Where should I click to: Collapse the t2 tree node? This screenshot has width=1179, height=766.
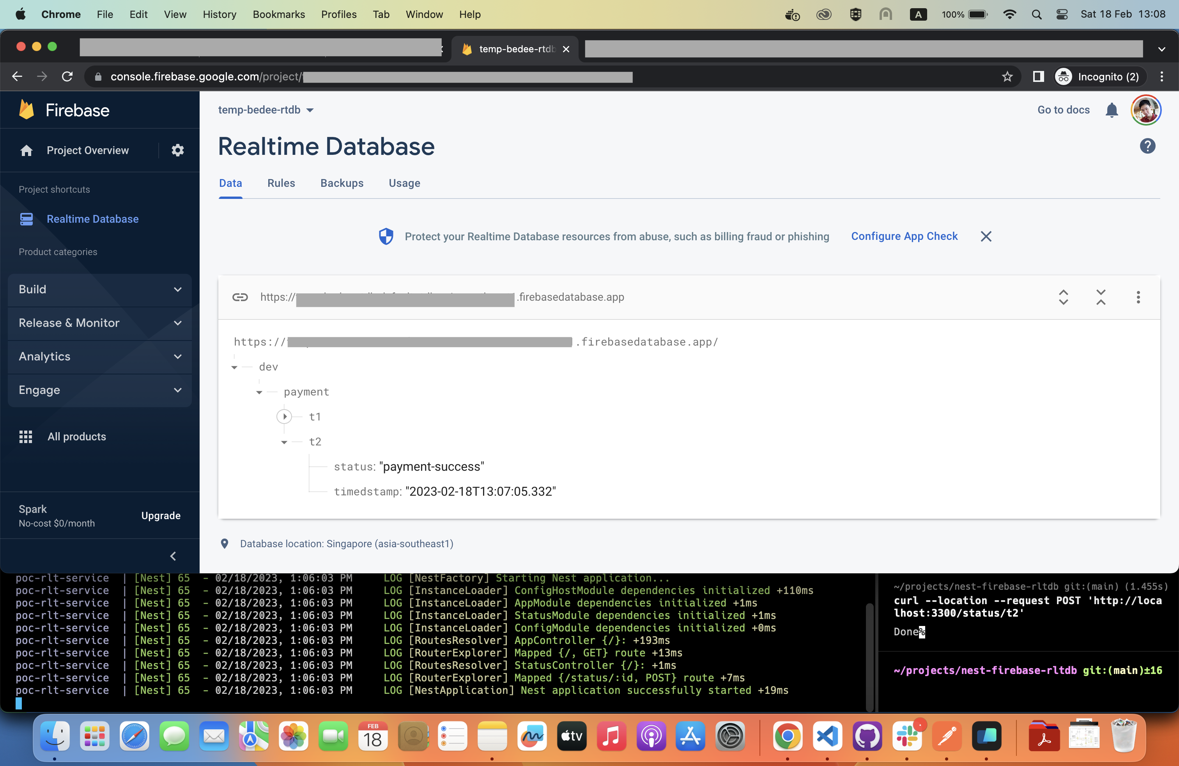pos(284,442)
